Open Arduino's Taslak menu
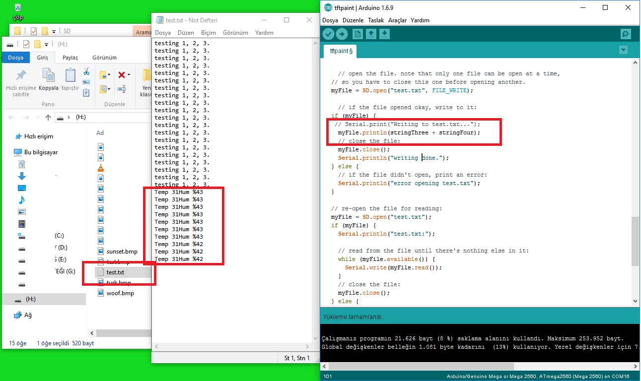The width and height of the screenshot is (641, 381). [x=376, y=20]
